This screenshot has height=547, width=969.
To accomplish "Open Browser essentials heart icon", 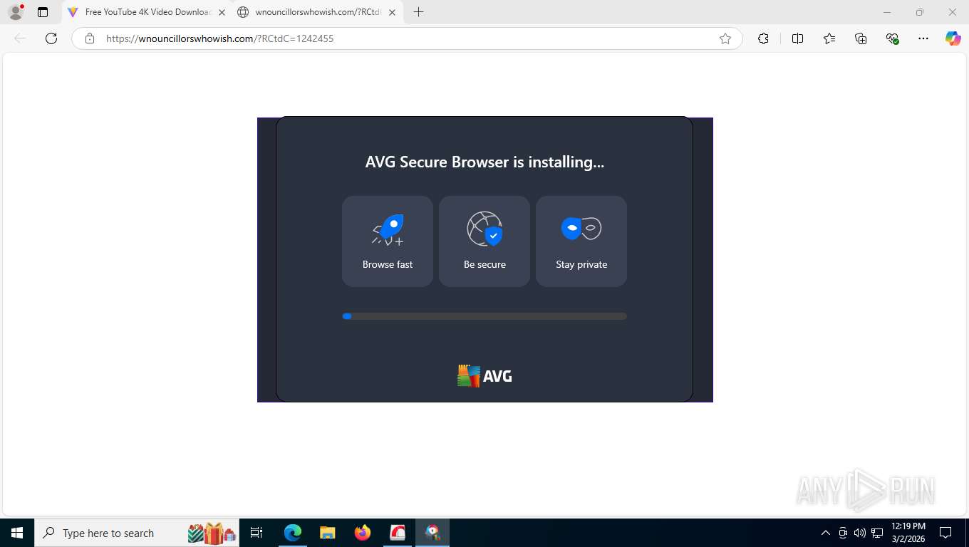I will click(892, 38).
